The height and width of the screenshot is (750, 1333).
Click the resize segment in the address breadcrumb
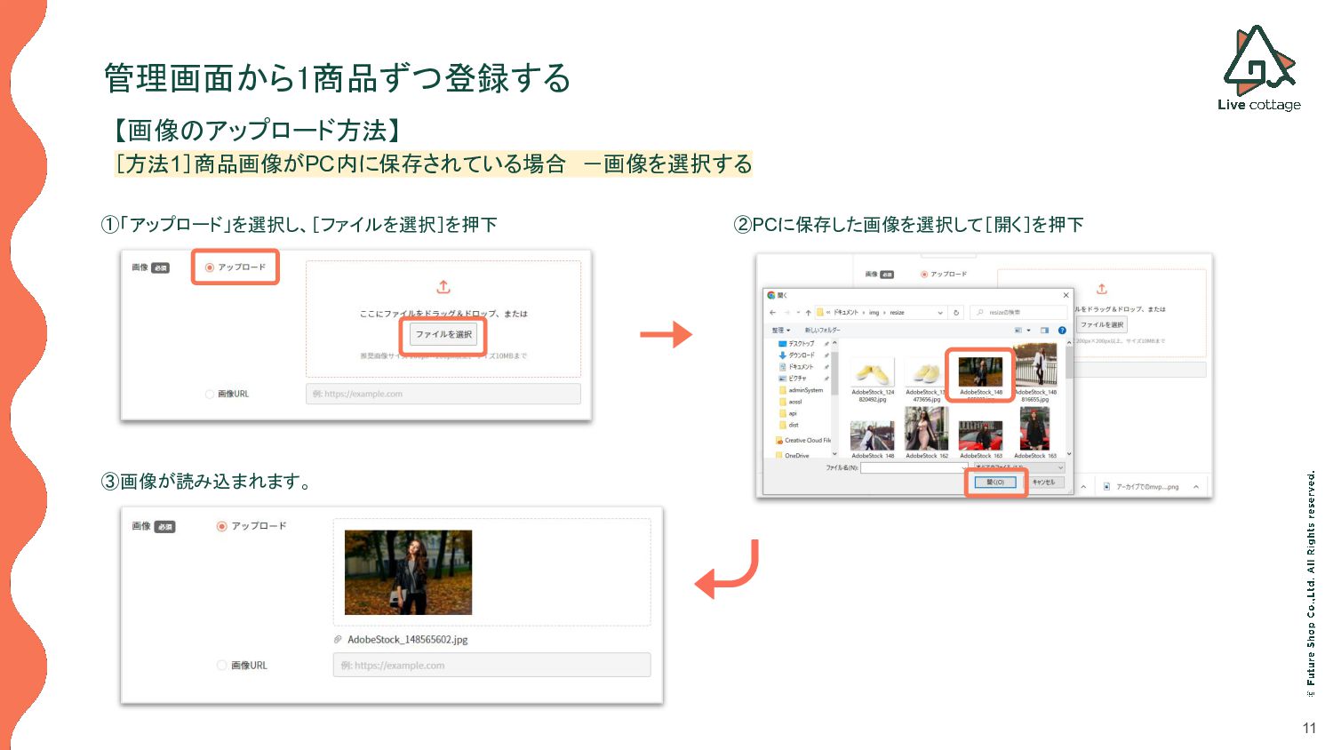click(897, 313)
